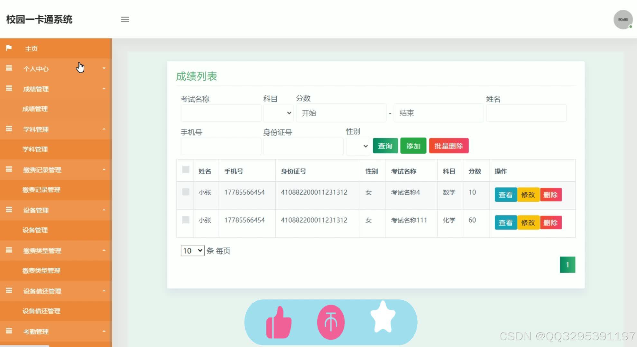637x347 pixels.
Task: Tick the select-all checkbox in table header
Action: coord(186,170)
